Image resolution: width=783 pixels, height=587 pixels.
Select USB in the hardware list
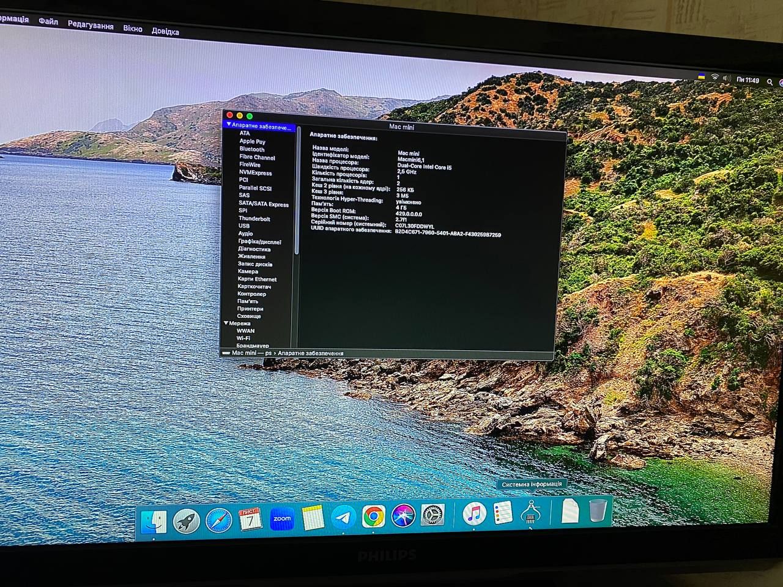pyautogui.click(x=243, y=226)
